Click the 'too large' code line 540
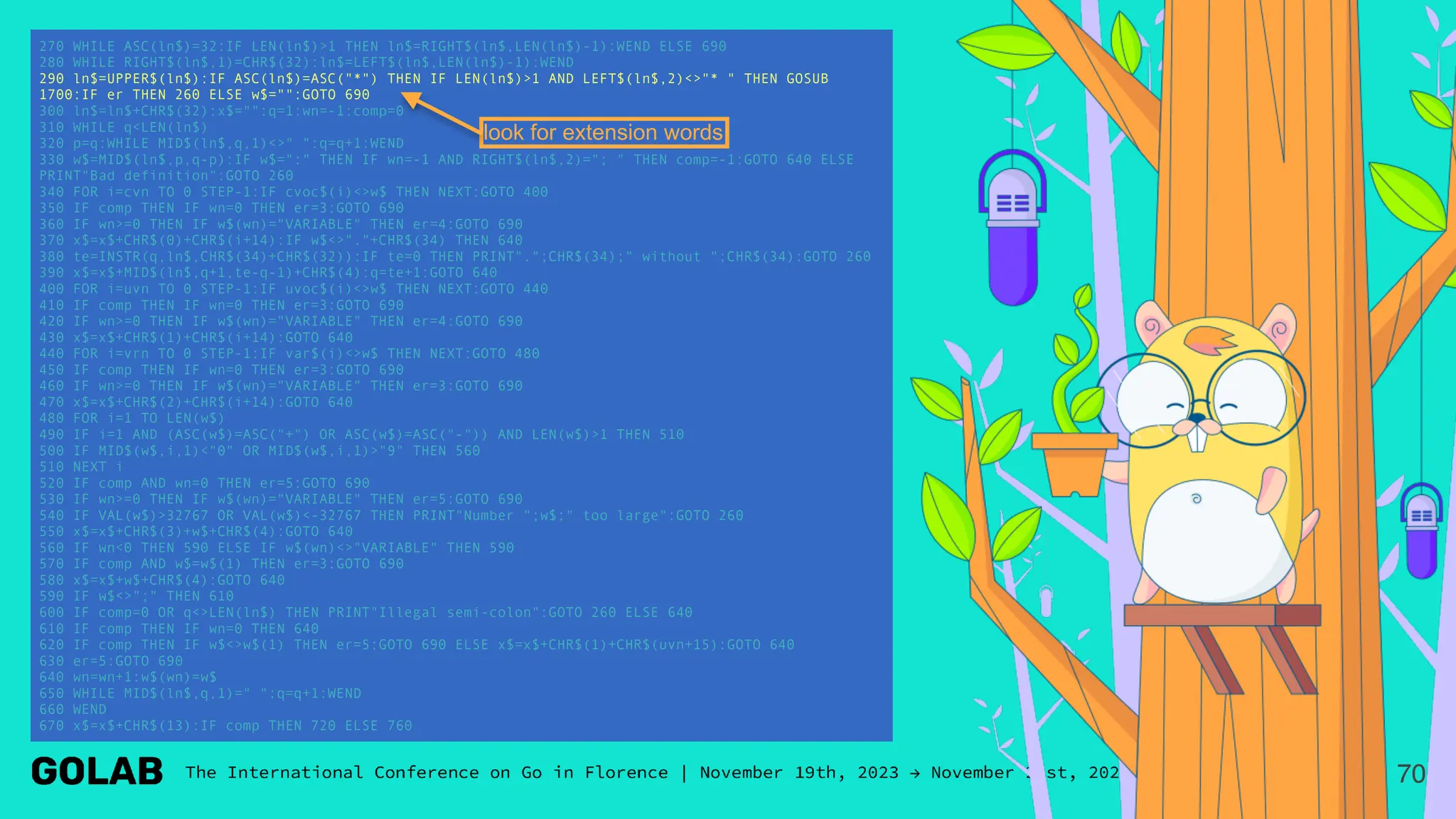1456x819 pixels. coord(391,515)
